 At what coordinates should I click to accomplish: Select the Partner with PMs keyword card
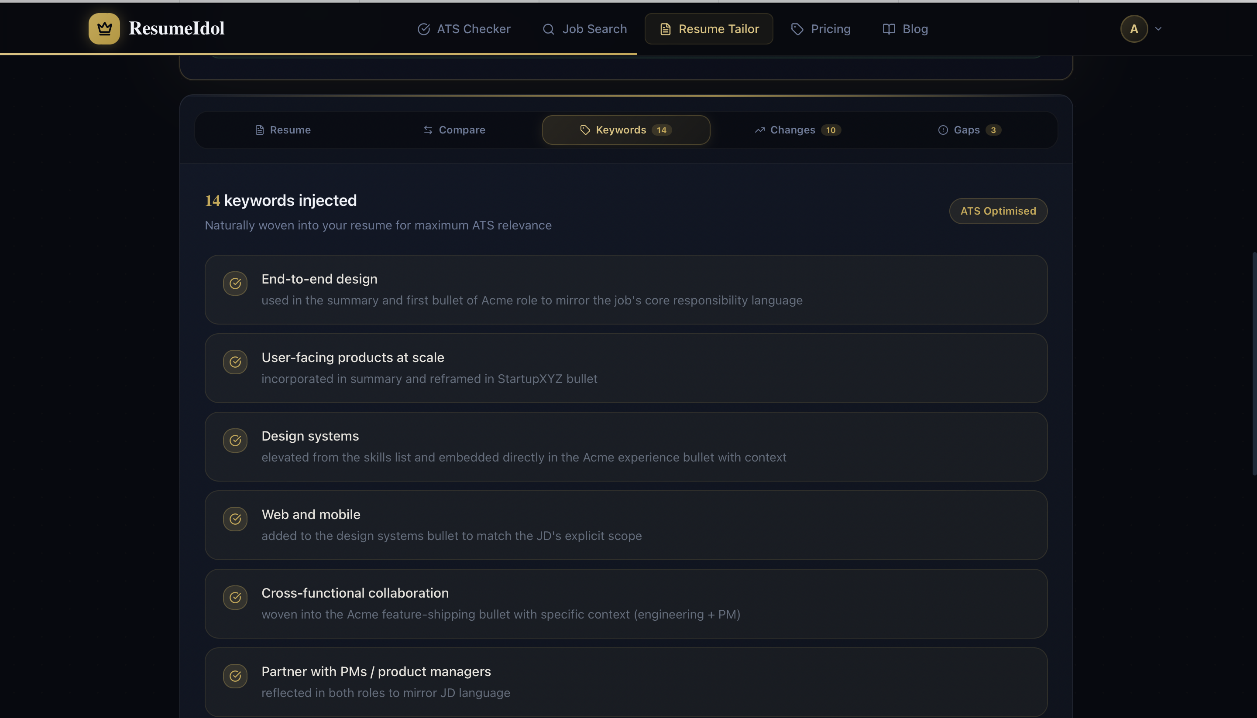click(x=625, y=681)
